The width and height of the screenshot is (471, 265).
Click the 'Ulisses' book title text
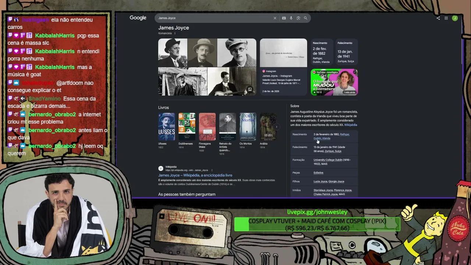coord(162,144)
